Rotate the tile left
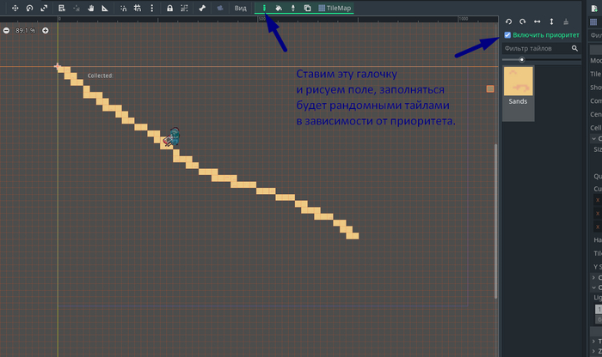The width and height of the screenshot is (602, 357). click(x=509, y=21)
